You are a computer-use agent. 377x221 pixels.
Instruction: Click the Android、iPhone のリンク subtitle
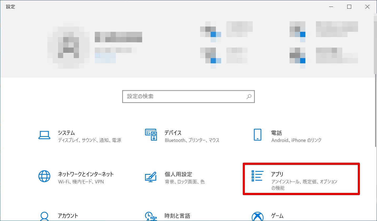pos(296,140)
